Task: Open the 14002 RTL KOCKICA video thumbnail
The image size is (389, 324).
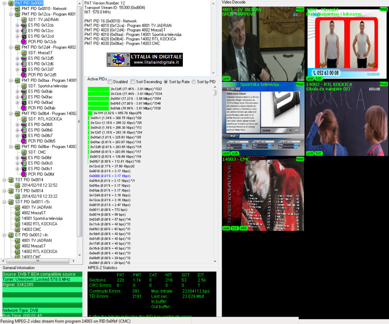Action: pyautogui.click(x=347, y=119)
